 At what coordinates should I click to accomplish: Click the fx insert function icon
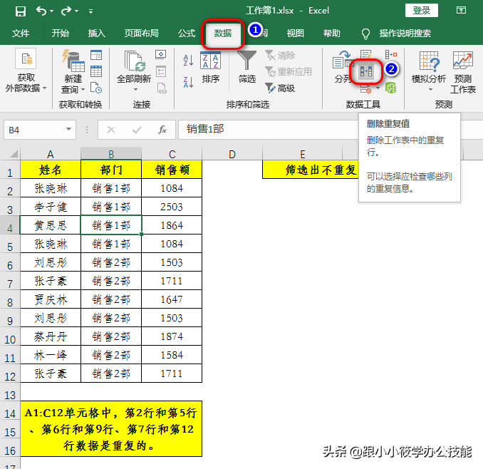[162, 130]
